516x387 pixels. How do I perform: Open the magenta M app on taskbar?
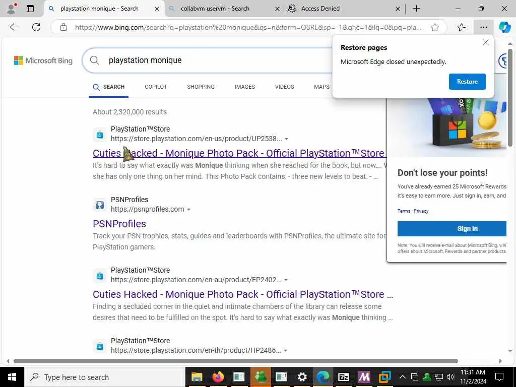[364, 377]
